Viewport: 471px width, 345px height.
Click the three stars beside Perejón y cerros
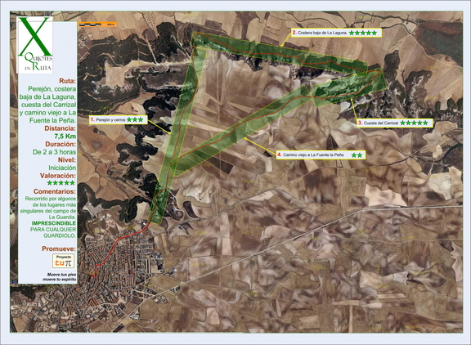click(135, 120)
